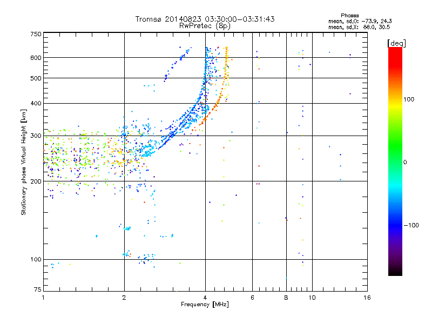Screen dimensions: 432x324
Task: Click the x-axis tick label '2'
Action: pyautogui.click(x=124, y=298)
